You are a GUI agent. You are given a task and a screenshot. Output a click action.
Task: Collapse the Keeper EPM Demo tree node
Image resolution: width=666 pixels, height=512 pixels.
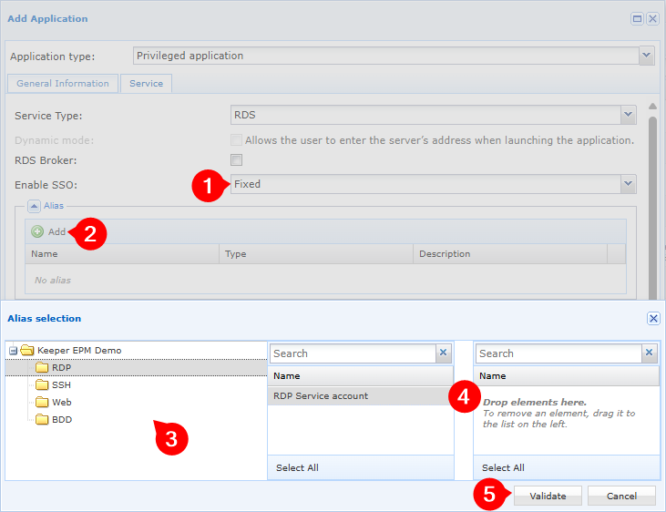coord(13,351)
